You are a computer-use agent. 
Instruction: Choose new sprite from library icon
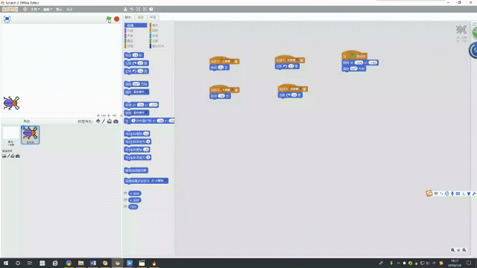point(98,121)
